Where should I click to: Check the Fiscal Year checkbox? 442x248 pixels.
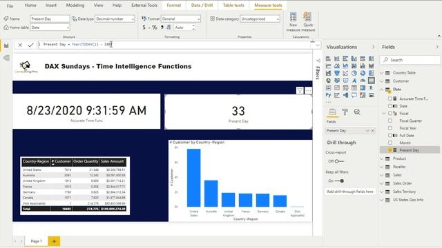click(390, 128)
